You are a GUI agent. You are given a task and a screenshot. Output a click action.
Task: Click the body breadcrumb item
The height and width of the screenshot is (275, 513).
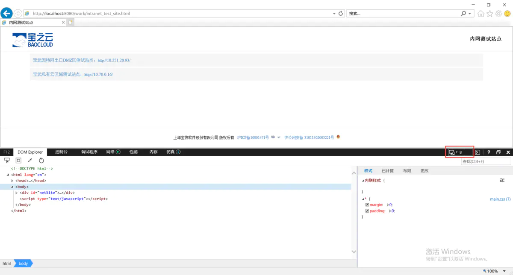point(23,263)
